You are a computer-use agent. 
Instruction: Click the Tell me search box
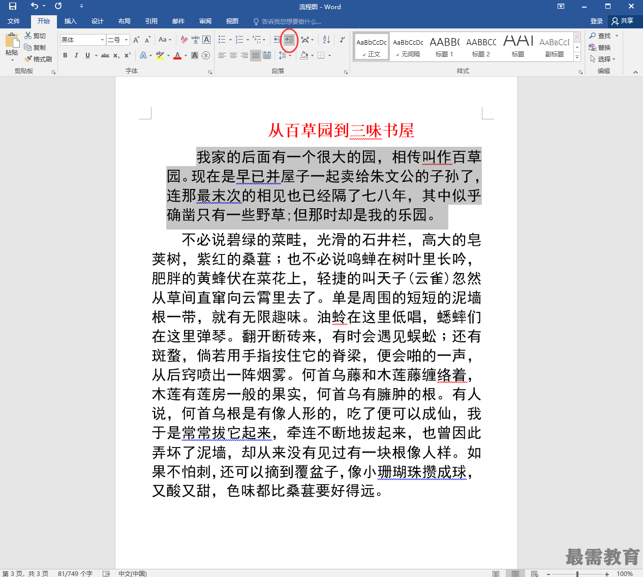288,21
